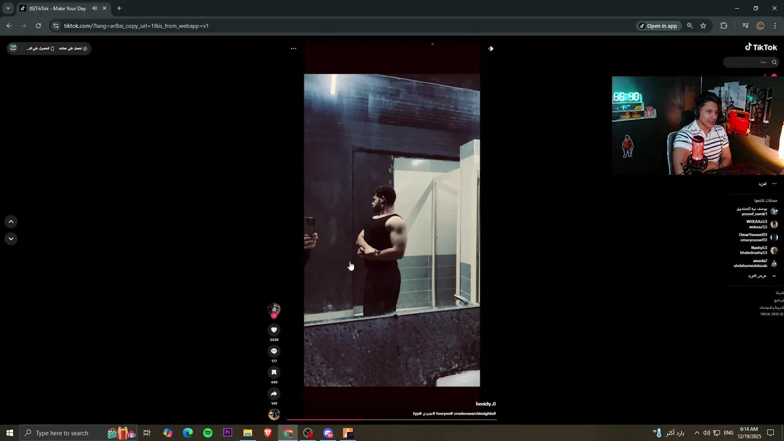784x441 pixels.
Task: Expand the followed accounts list chevron
Action: coord(774,276)
